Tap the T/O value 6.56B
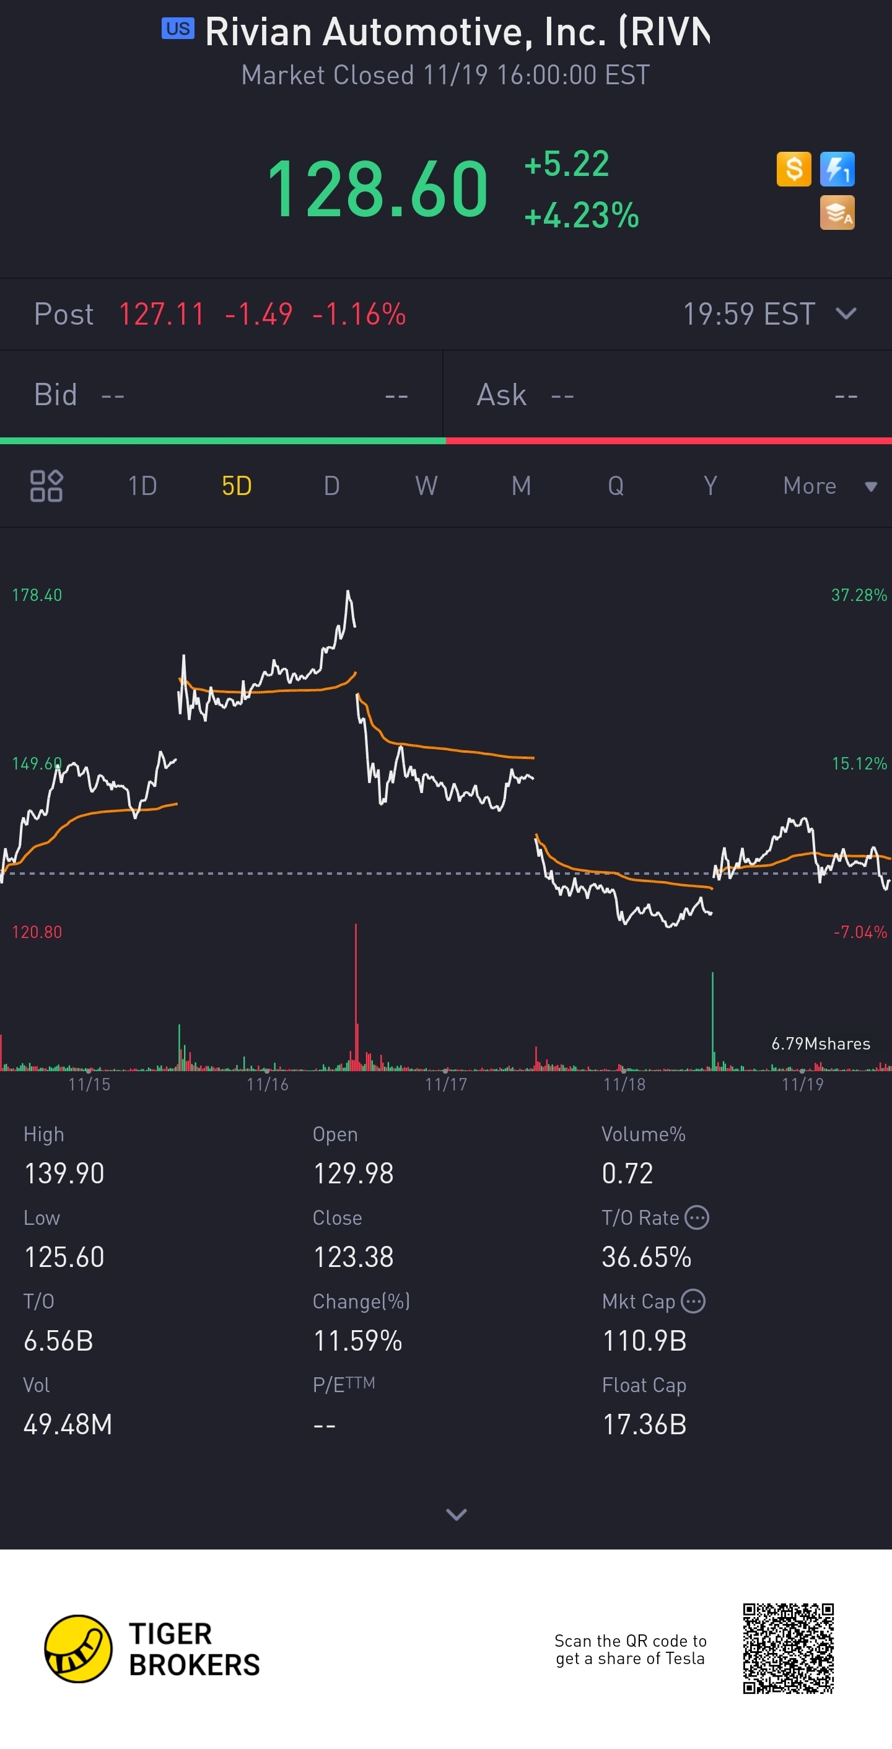The height and width of the screenshot is (1749, 892). click(x=58, y=1341)
